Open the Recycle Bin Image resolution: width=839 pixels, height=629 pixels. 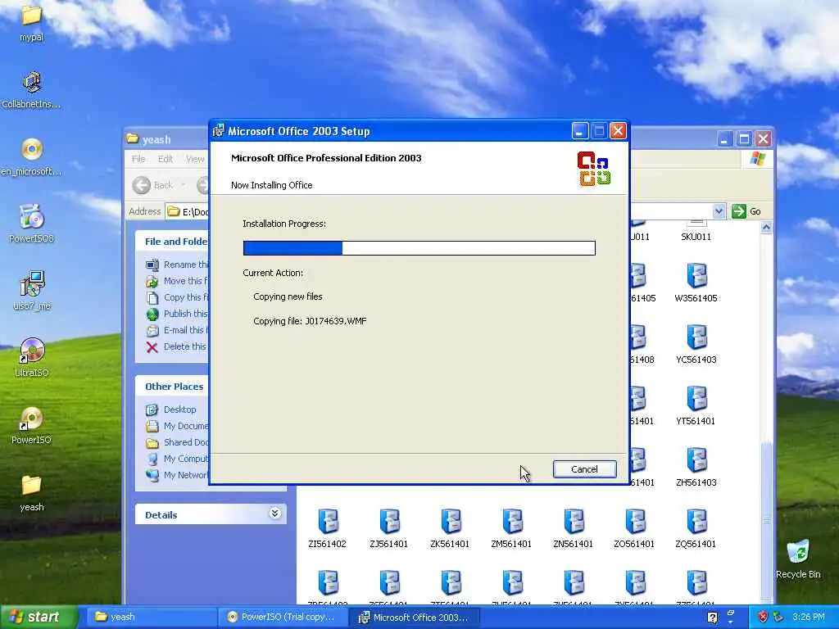coord(798,559)
